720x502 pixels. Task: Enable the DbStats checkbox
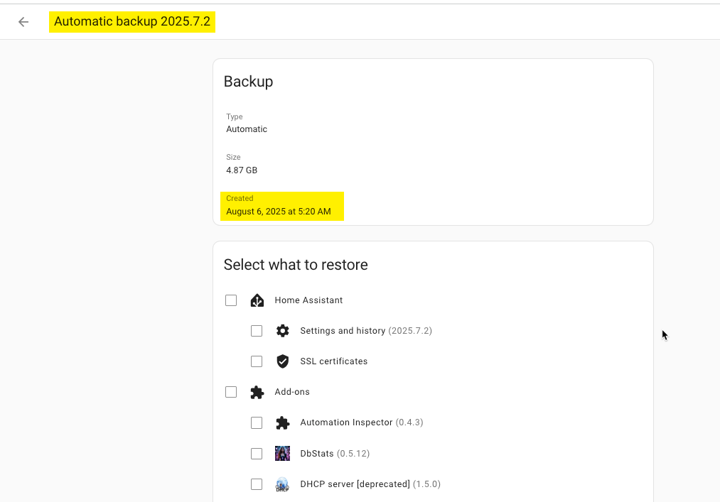257,453
